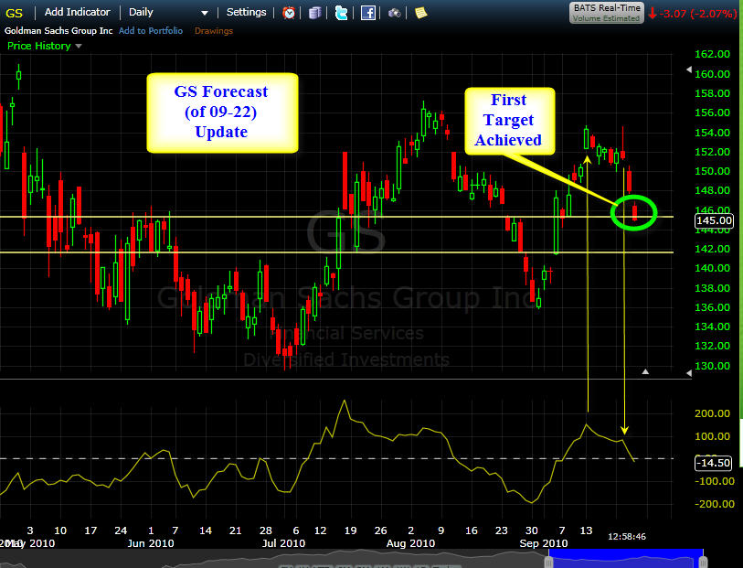Click the Jul 2010 date label
The width and height of the screenshot is (743, 568).
tap(284, 543)
